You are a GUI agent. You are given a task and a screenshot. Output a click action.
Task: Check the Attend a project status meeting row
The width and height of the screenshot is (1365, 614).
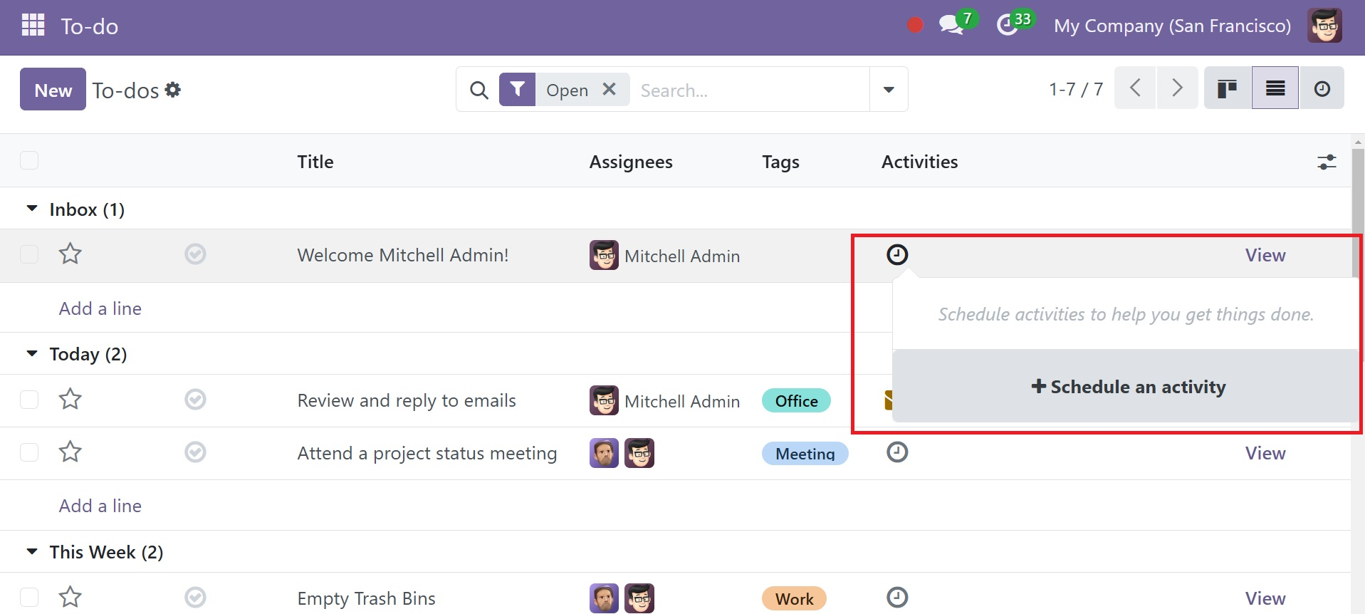click(x=29, y=452)
